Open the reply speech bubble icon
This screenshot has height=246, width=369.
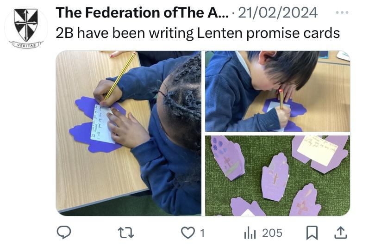tap(64, 233)
